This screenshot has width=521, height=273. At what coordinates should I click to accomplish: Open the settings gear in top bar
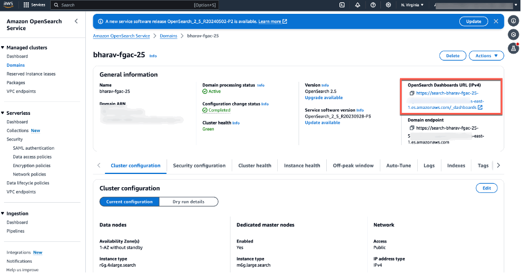click(388, 5)
